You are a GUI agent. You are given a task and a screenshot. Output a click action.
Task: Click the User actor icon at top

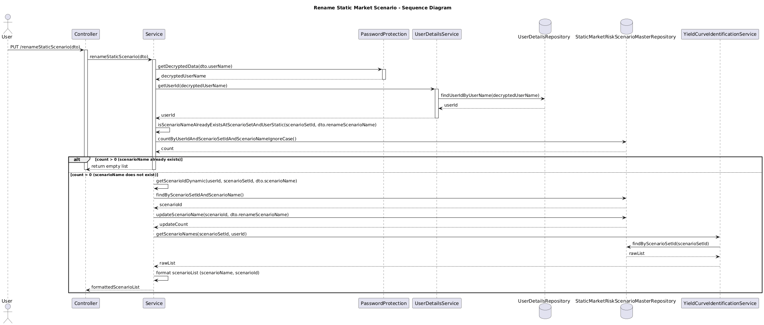click(8, 23)
